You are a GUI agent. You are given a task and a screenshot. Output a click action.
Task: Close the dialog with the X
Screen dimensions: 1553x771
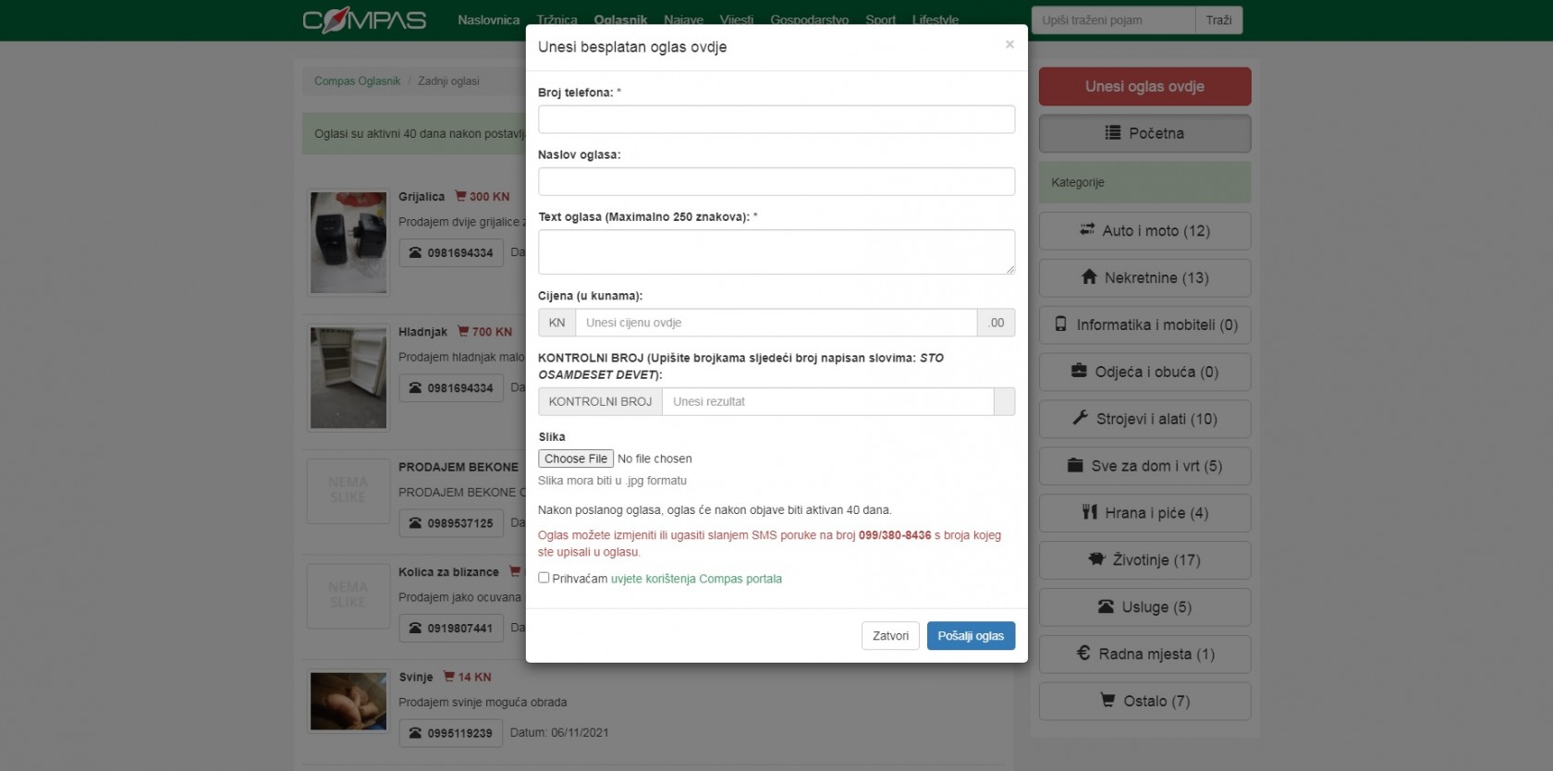(1009, 44)
